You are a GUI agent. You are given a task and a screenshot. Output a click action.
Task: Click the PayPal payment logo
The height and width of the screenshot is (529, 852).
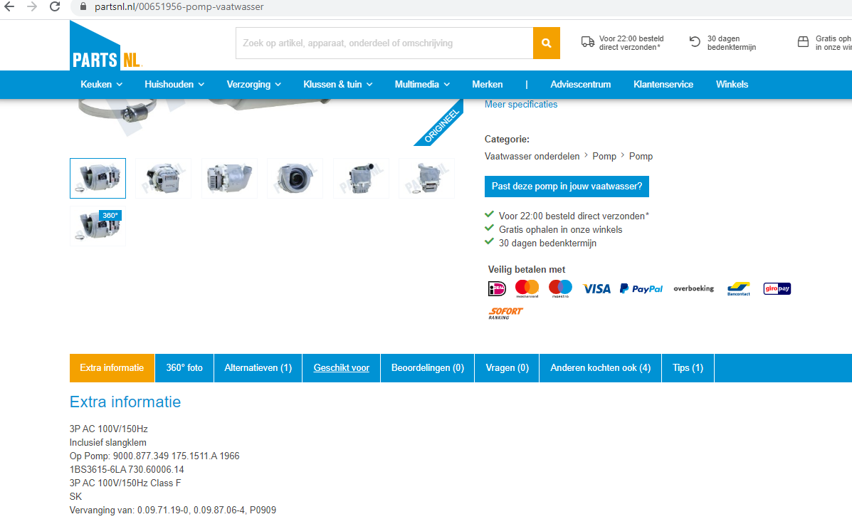pyautogui.click(x=642, y=288)
